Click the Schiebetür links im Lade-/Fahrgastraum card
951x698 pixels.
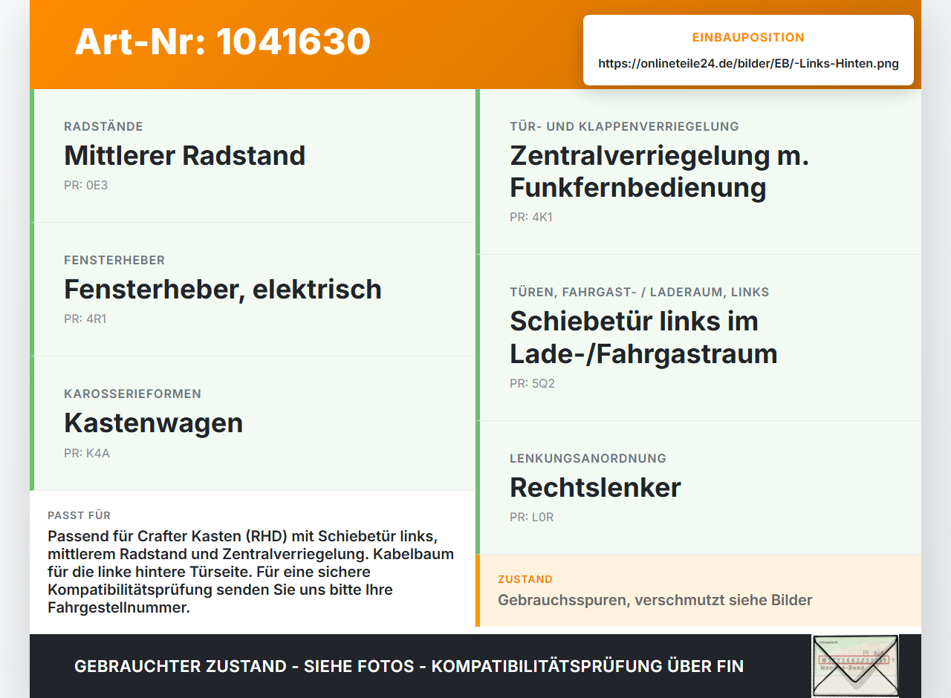698,338
